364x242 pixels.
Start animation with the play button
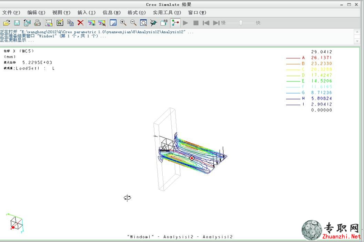(185, 23)
